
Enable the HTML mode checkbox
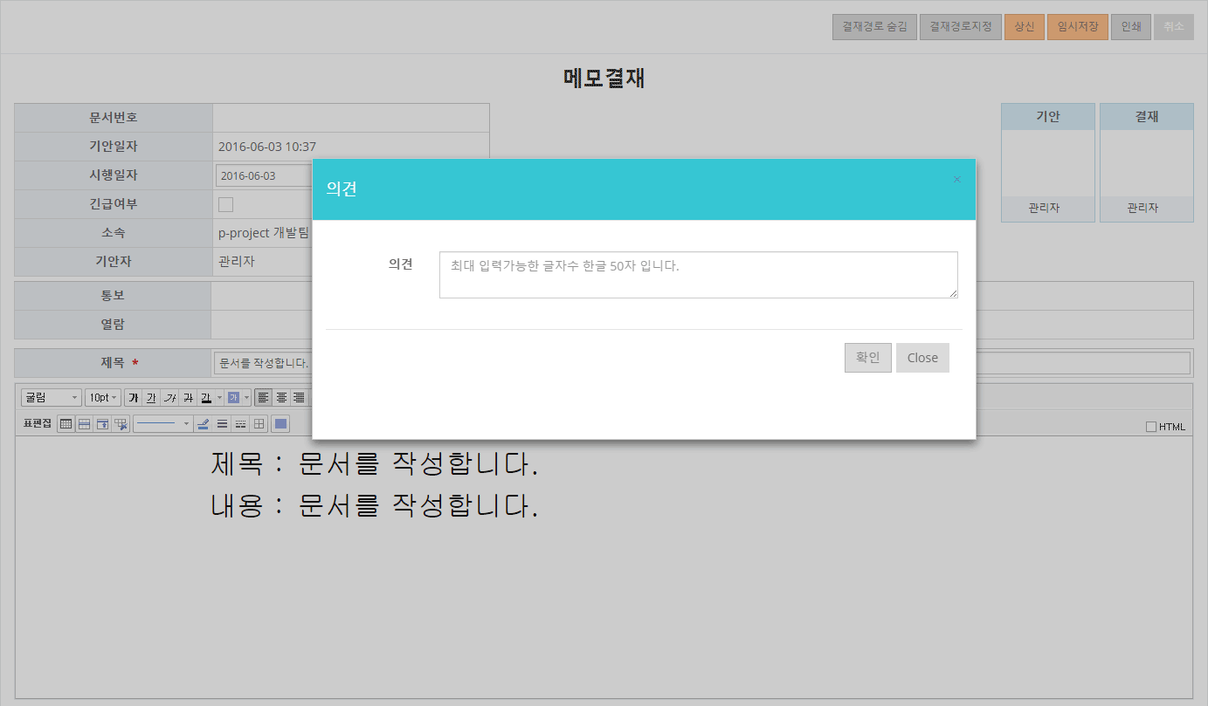(x=1150, y=427)
